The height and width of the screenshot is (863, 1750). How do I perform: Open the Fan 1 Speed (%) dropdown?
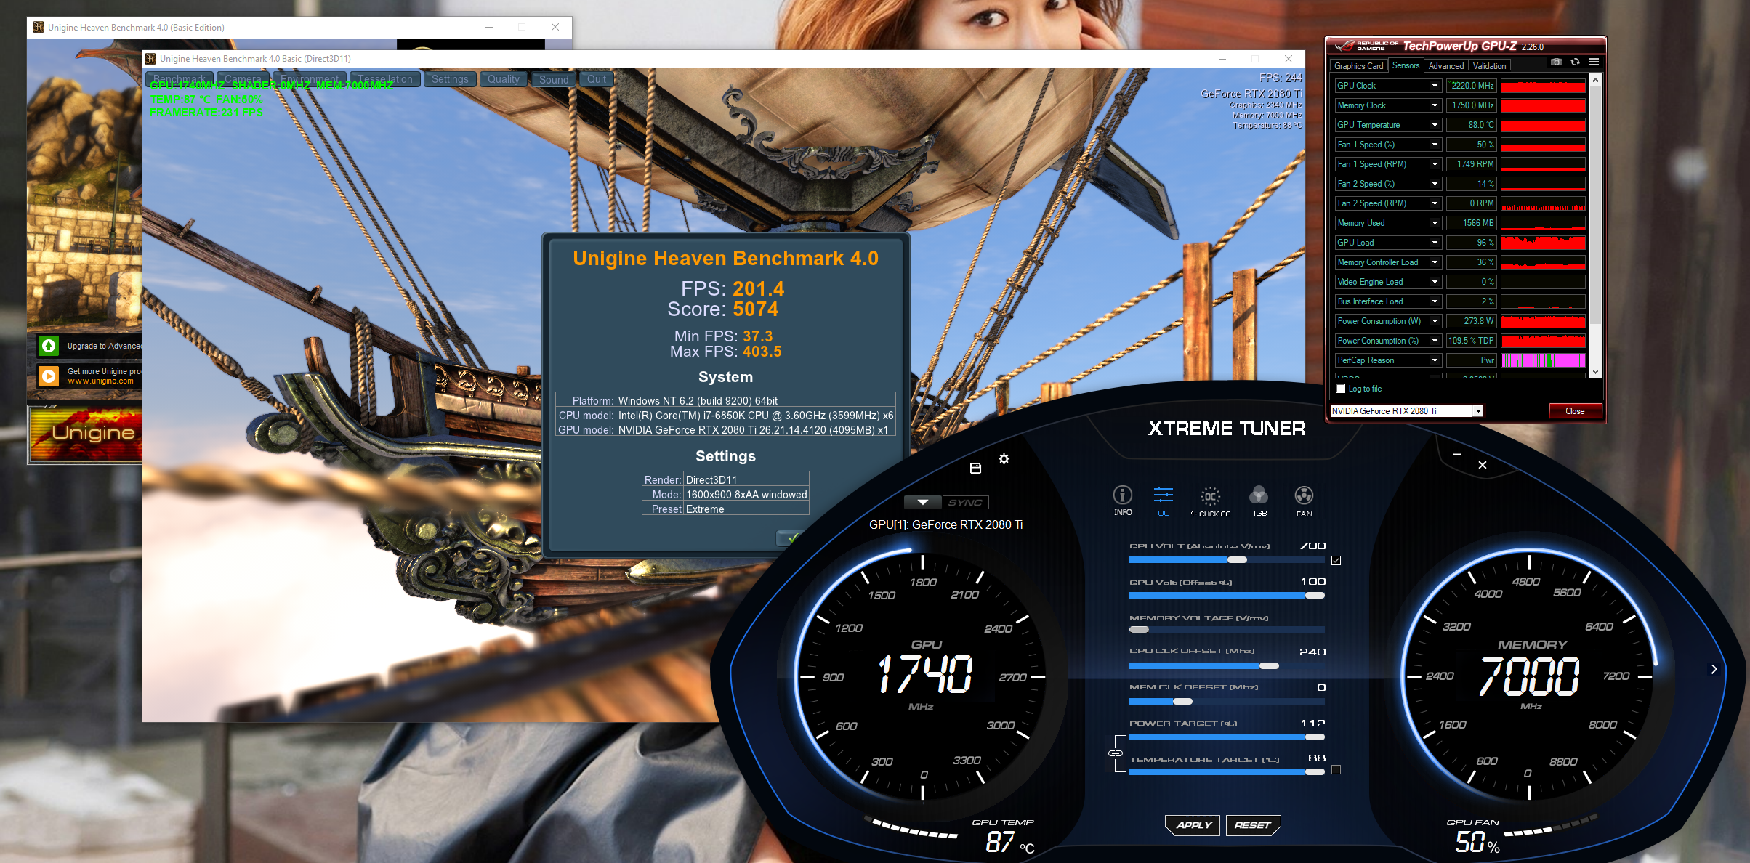coord(1435,145)
